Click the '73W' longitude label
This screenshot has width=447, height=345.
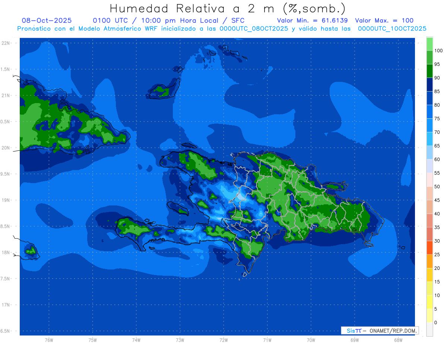(180, 340)
